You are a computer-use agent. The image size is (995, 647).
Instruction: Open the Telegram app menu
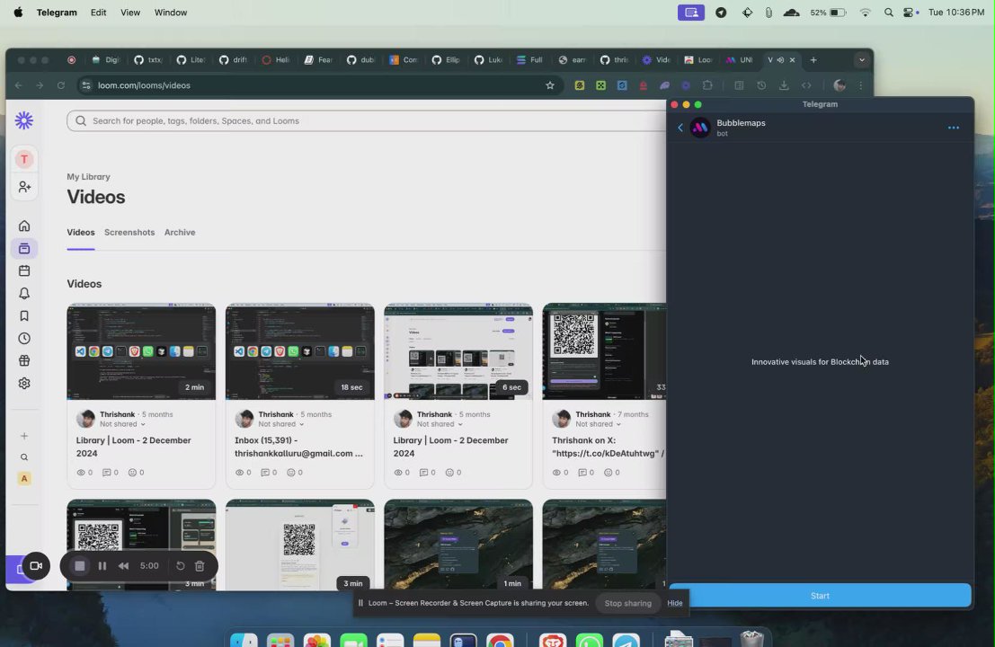pos(57,13)
